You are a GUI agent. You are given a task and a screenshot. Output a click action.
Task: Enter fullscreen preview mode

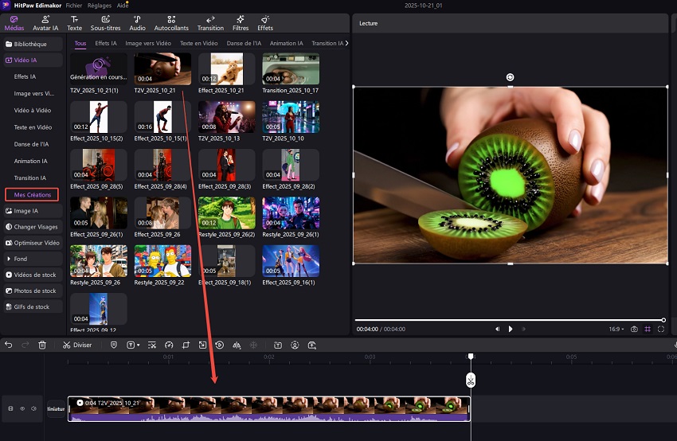click(661, 329)
